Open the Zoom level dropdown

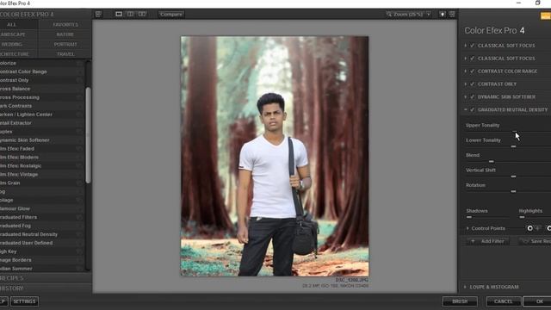tap(429, 15)
